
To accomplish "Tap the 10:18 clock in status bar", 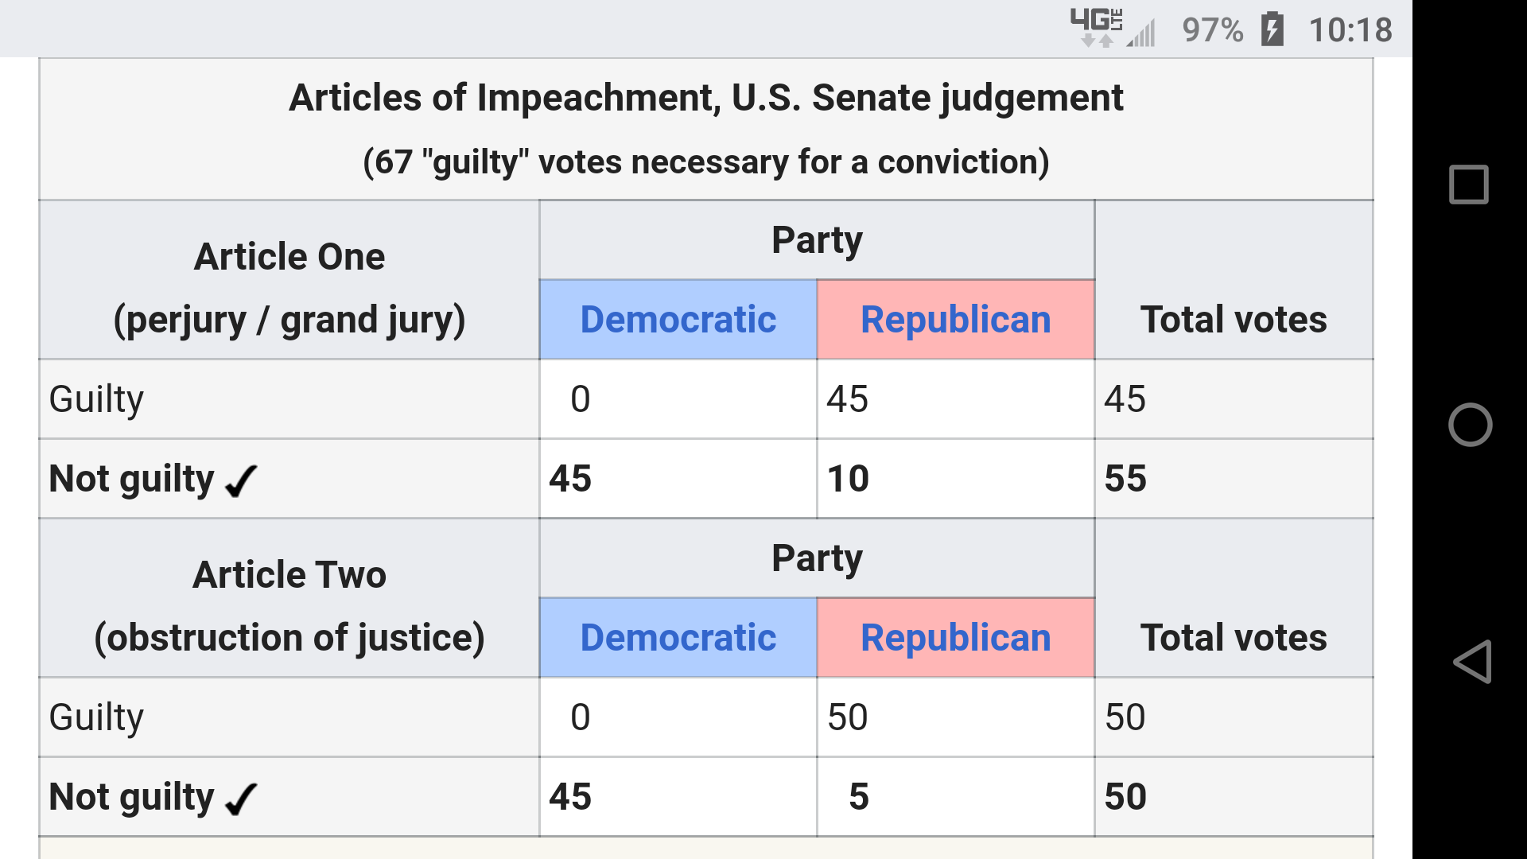I will click(1350, 30).
